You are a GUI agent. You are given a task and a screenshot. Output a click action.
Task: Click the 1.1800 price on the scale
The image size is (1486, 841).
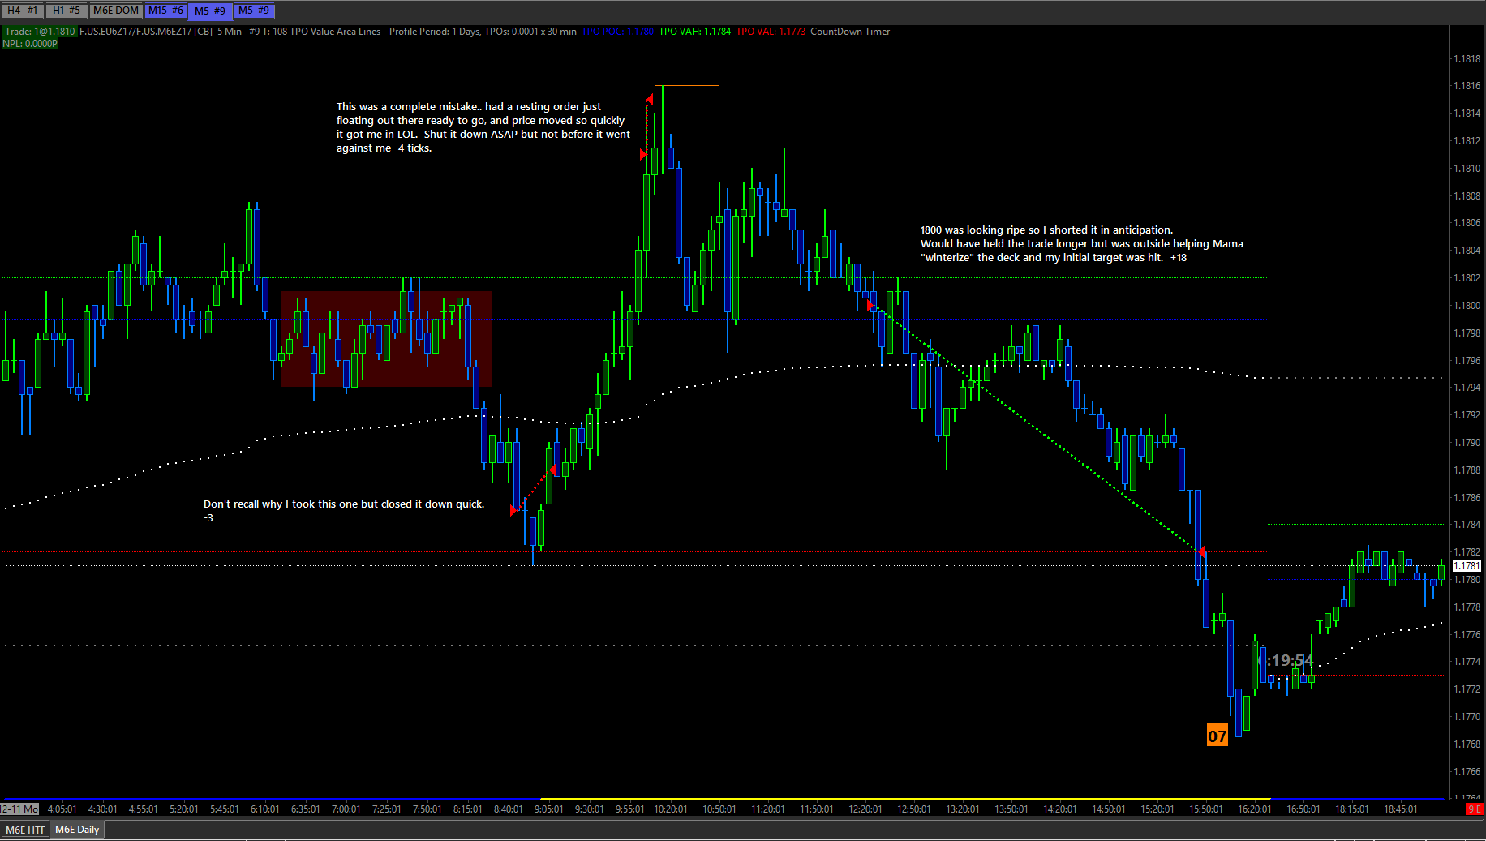coord(1467,306)
